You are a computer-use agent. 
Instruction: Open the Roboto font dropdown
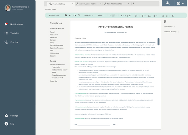(101, 15)
